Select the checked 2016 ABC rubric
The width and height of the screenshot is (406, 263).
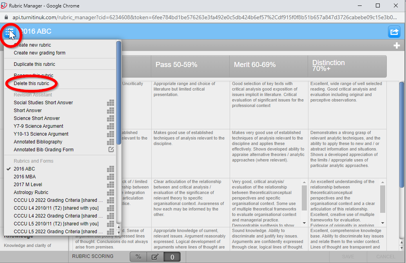[24, 169]
